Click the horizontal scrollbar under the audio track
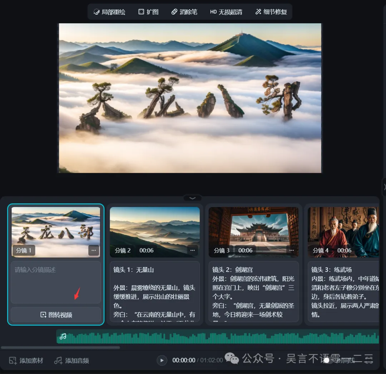The width and height of the screenshot is (386, 374). click(x=60, y=348)
